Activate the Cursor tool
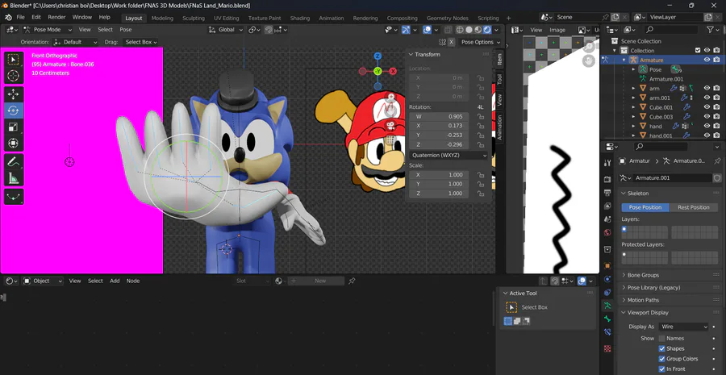Image resolution: width=726 pixels, height=375 pixels. pos(14,76)
